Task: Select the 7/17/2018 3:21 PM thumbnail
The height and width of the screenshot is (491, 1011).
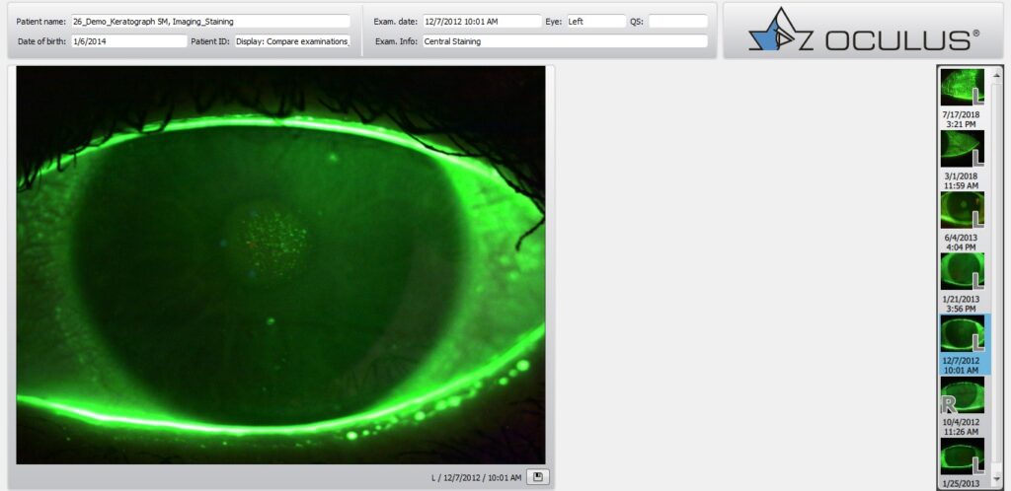Action: [x=962, y=87]
